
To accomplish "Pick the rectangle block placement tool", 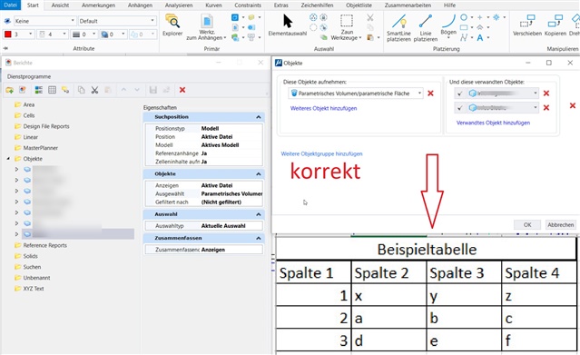I will tap(464, 27).
